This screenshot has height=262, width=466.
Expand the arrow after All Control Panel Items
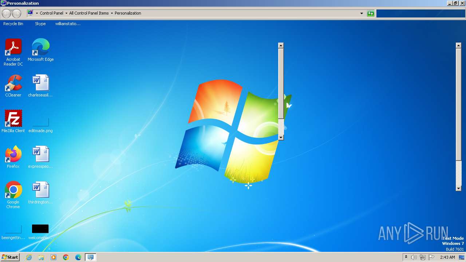click(x=112, y=13)
